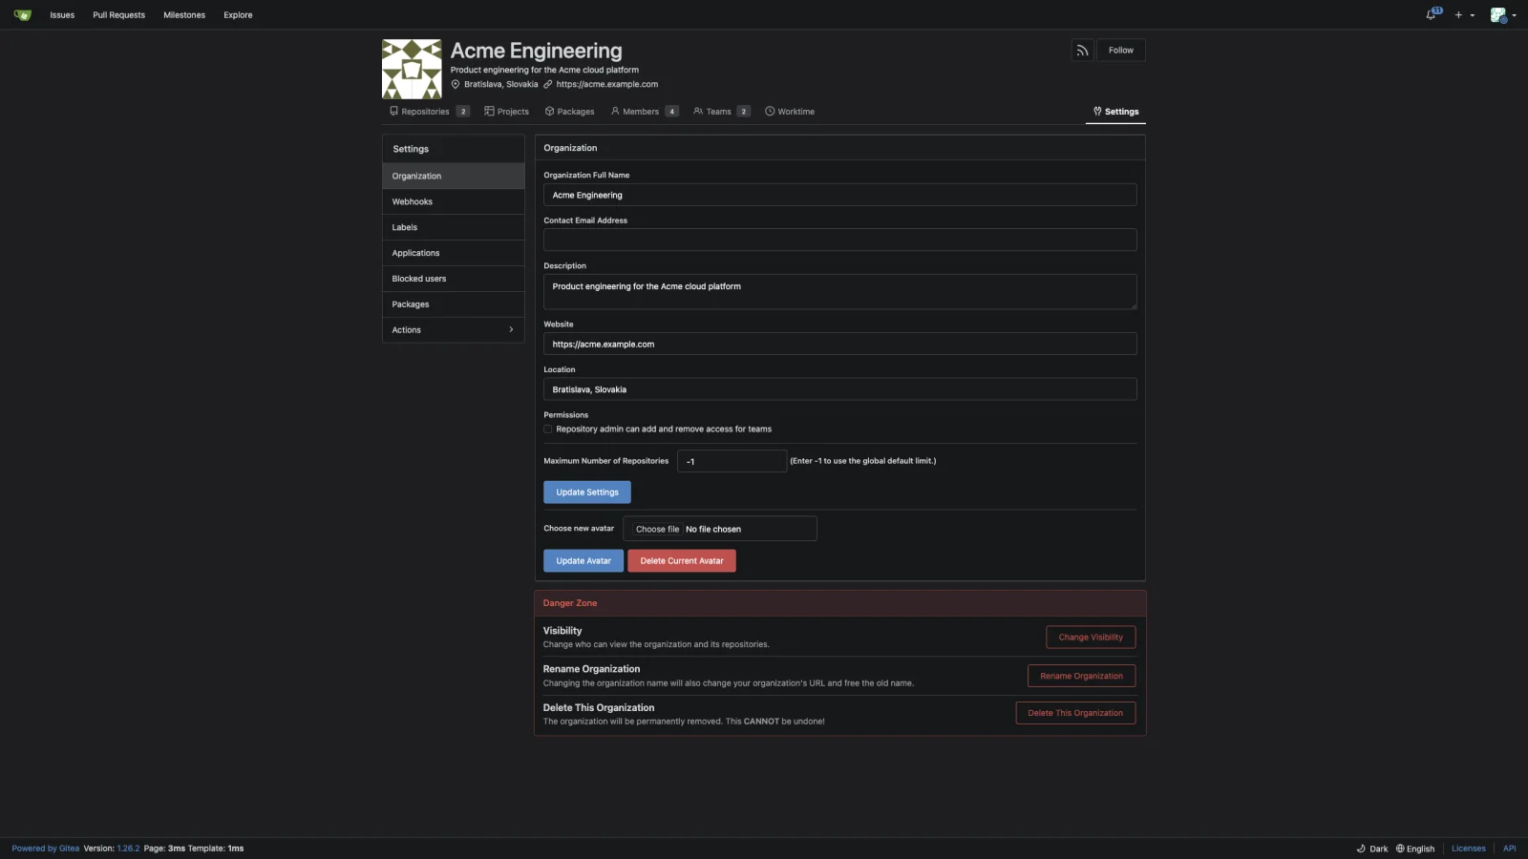The height and width of the screenshot is (859, 1528).
Task: Click the Update Avatar button
Action: tap(584, 561)
